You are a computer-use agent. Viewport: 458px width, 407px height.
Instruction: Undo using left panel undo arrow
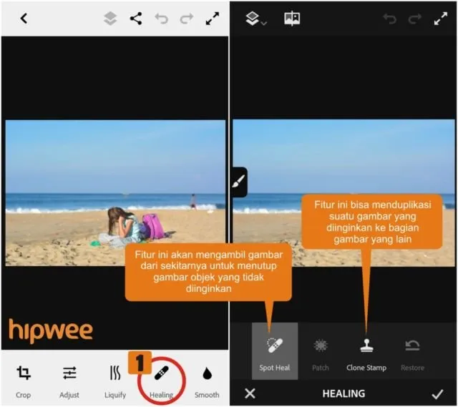tap(161, 19)
